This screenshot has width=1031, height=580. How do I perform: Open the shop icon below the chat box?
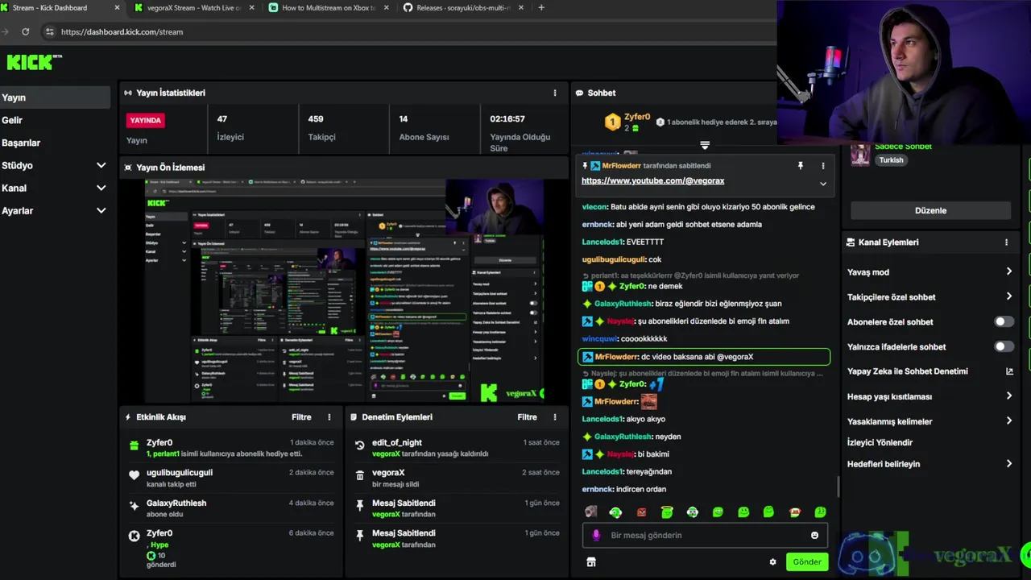(x=591, y=562)
